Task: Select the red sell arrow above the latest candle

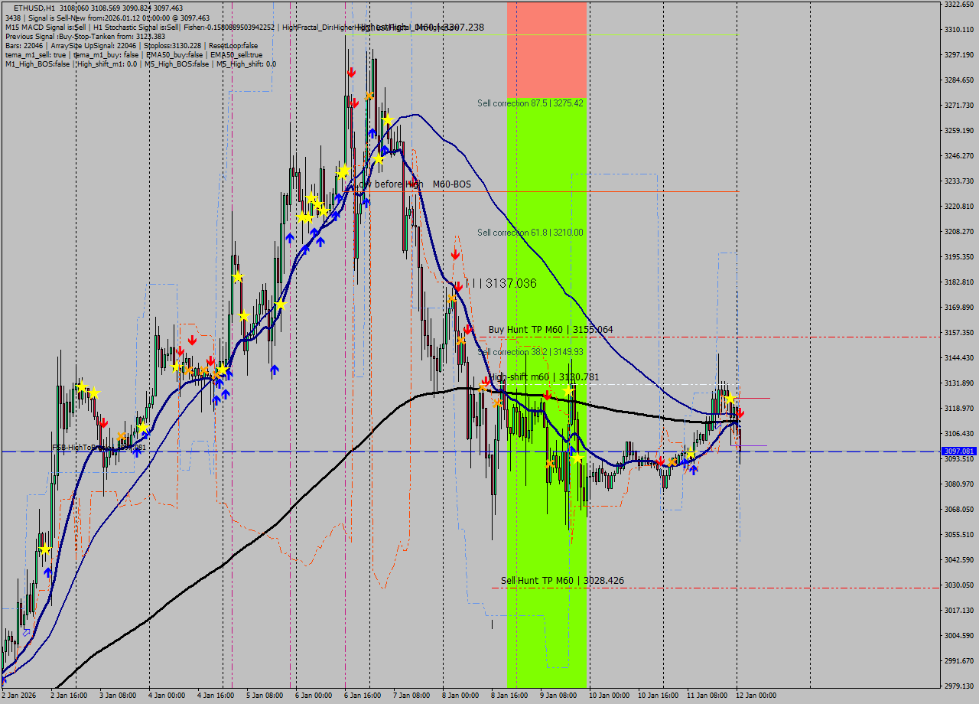Action: tap(740, 413)
